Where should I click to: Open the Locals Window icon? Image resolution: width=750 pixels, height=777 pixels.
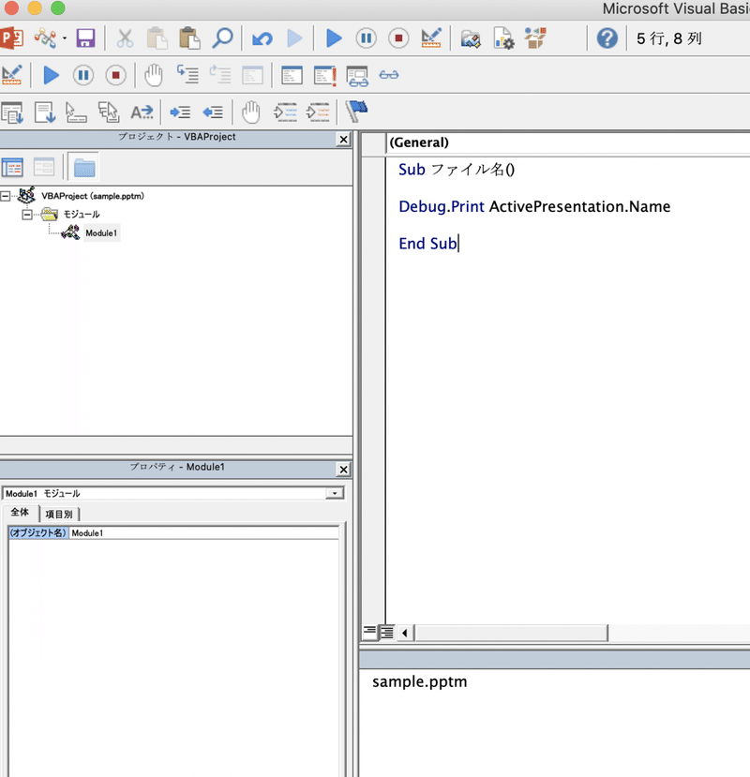click(x=292, y=75)
